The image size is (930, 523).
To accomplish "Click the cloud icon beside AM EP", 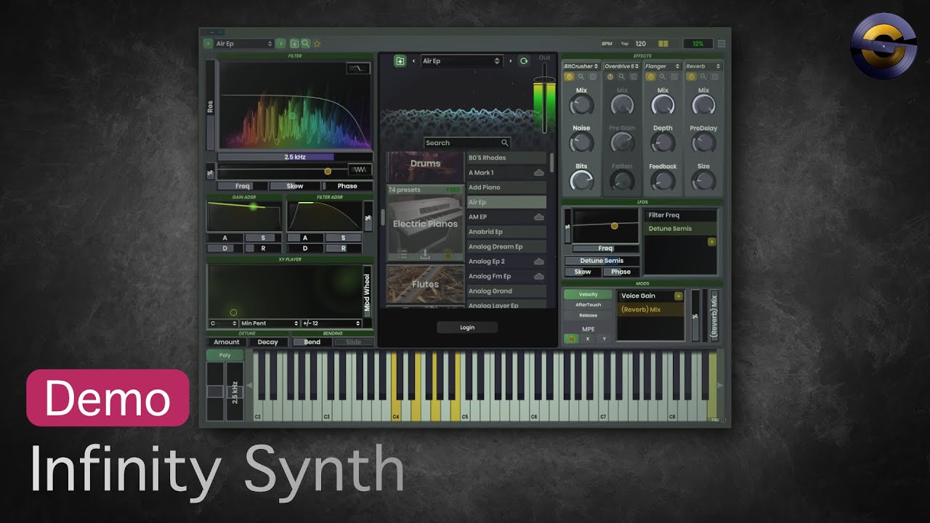I will click(x=539, y=217).
